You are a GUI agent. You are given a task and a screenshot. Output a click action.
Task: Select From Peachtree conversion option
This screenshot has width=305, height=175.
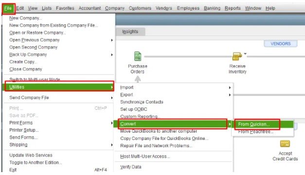tap(256, 132)
